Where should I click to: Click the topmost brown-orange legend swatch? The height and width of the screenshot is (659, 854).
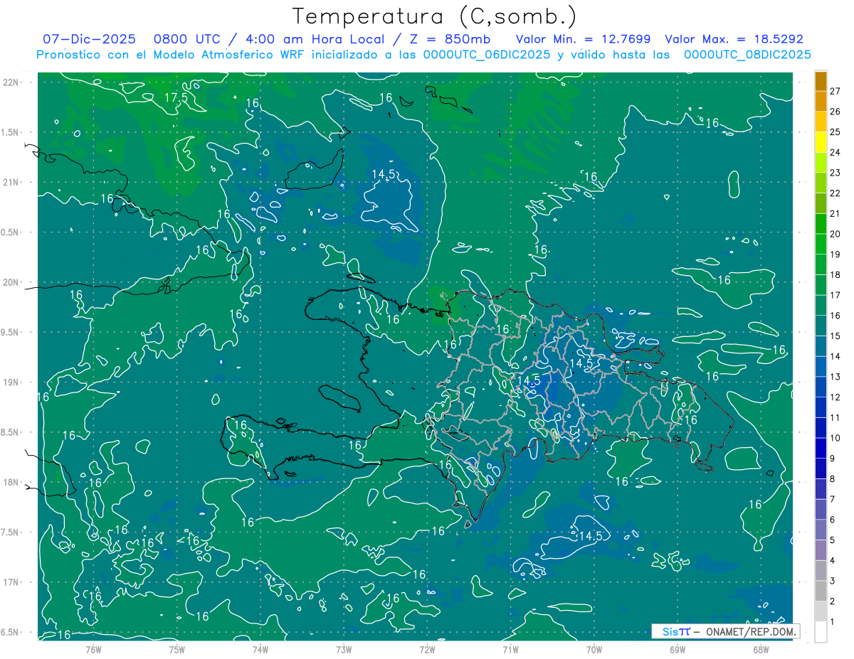tap(821, 81)
